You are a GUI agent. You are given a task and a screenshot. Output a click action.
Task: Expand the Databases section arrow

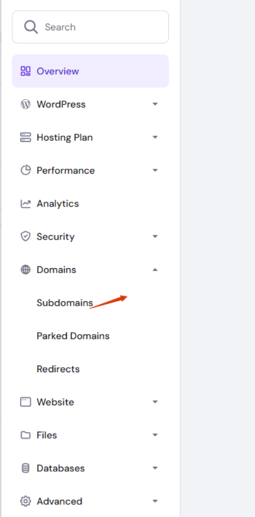tap(155, 468)
